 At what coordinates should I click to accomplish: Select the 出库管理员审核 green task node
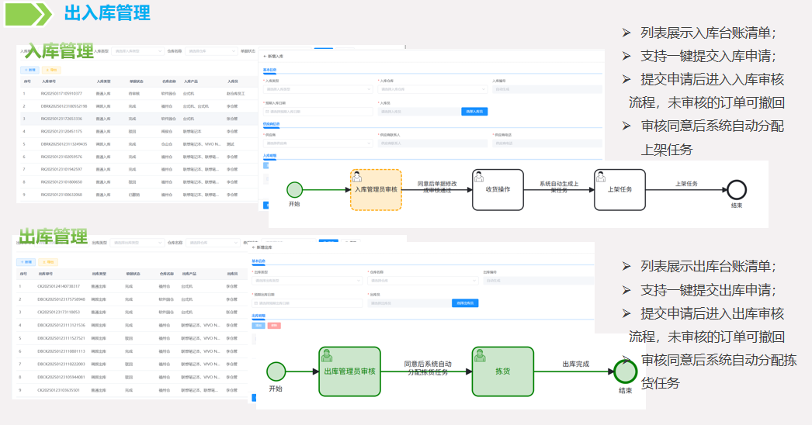(349, 371)
